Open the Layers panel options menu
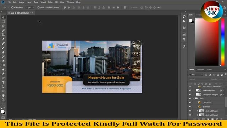 tap(225, 70)
